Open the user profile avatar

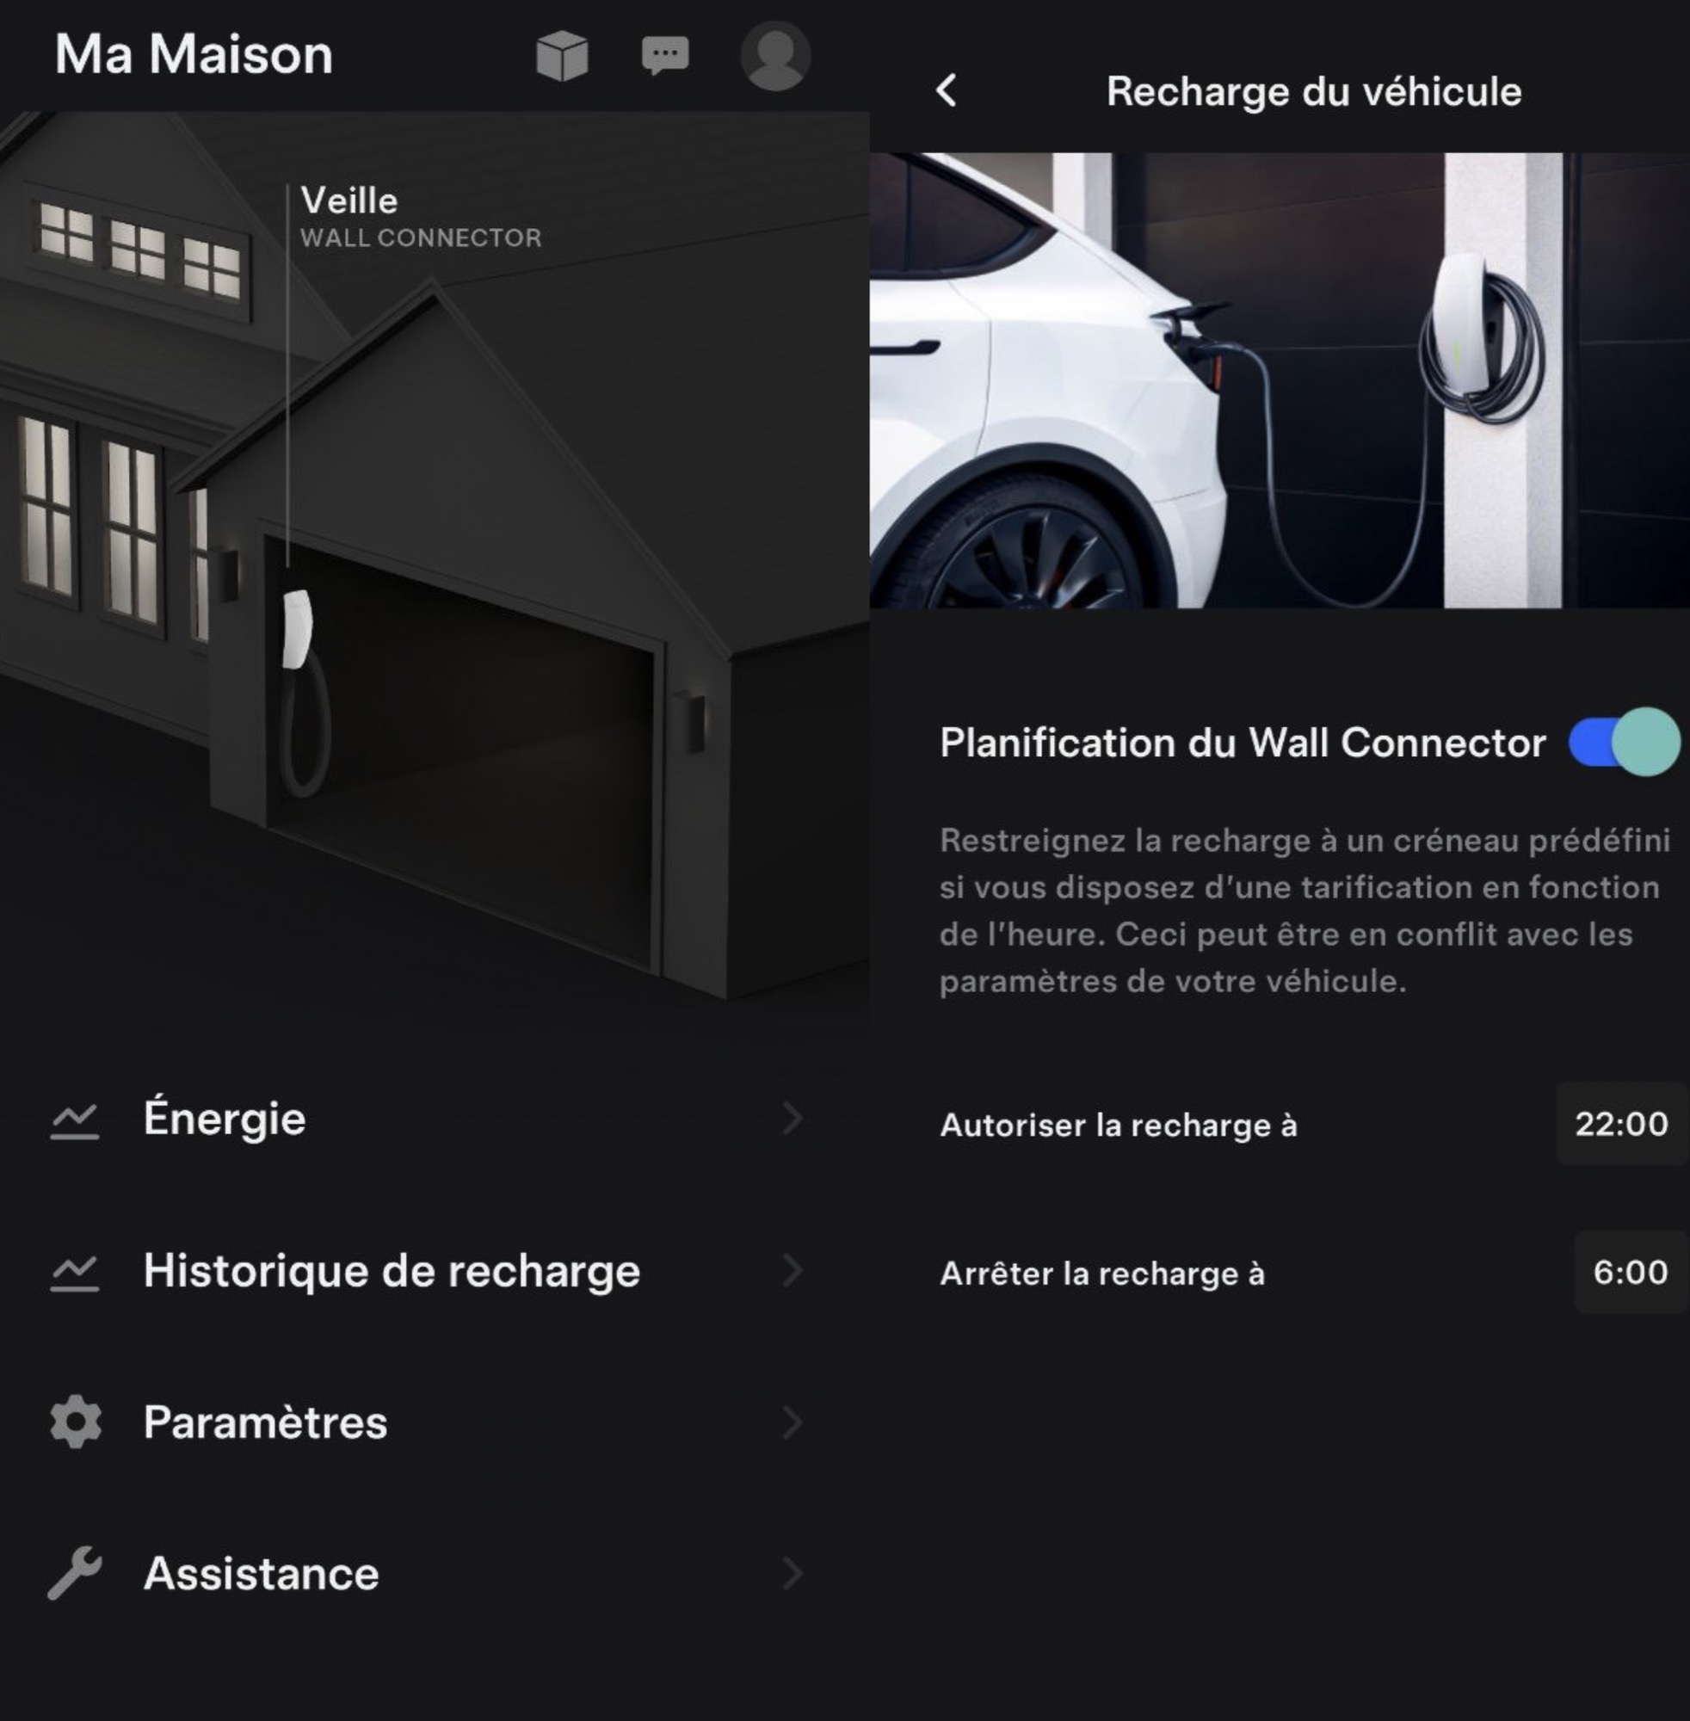775,56
